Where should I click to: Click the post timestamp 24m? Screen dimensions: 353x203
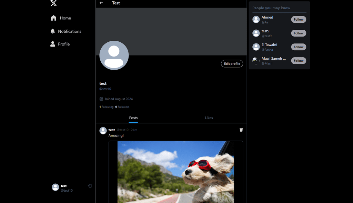pyautogui.click(x=134, y=130)
